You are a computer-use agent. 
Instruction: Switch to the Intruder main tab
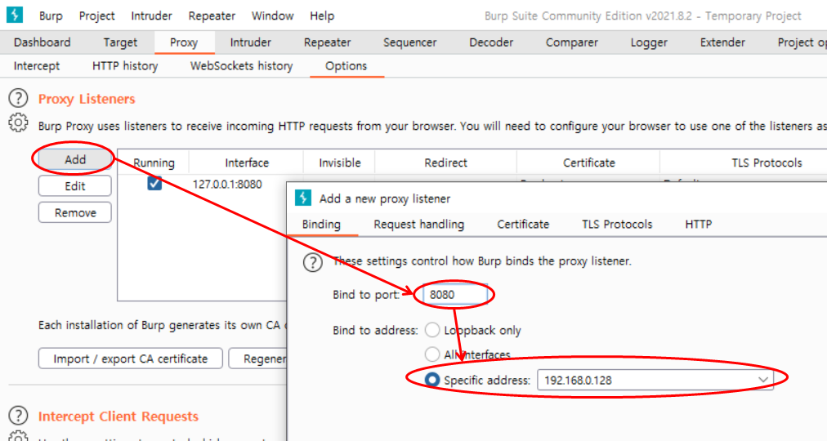[x=251, y=42]
